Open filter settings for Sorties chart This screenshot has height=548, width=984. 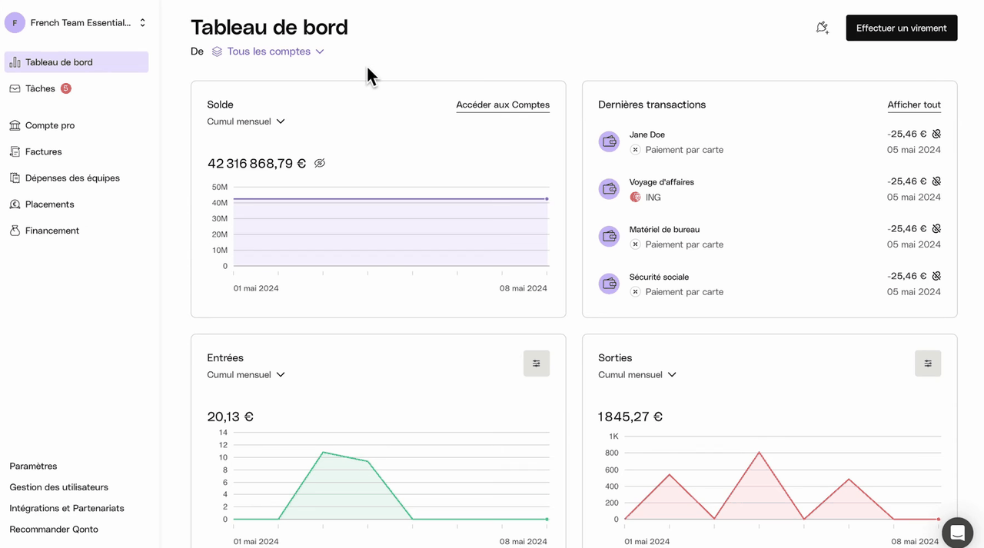click(928, 364)
